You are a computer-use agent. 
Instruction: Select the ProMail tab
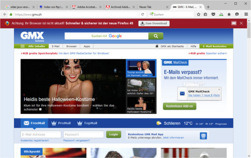[x=61, y=123]
